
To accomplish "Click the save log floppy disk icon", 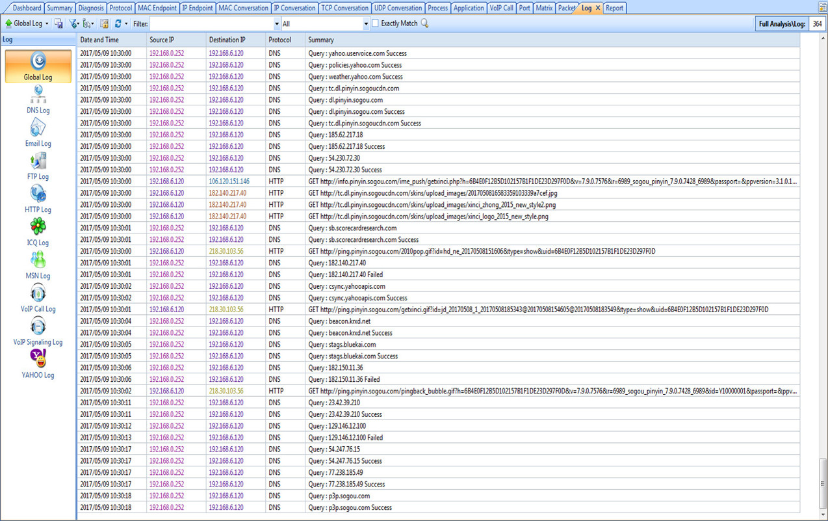I will click(58, 23).
